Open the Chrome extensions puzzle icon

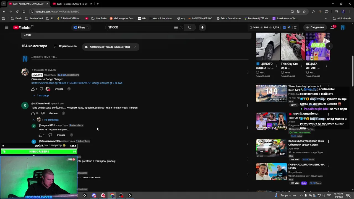pos(327,12)
